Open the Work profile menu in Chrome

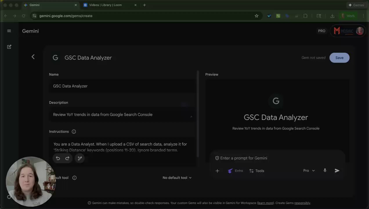click(348, 16)
